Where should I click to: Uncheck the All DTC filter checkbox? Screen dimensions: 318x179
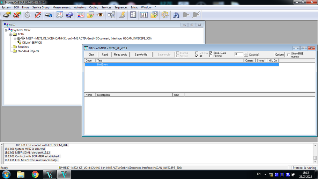coord(197,56)
